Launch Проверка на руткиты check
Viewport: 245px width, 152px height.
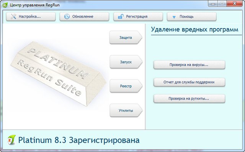pos(189,99)
